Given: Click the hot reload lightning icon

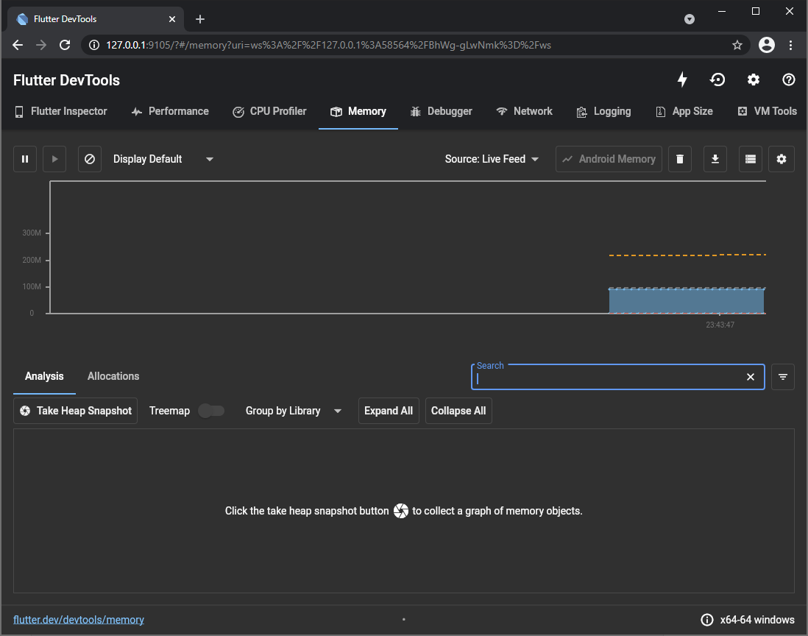Looking at the screenshot, I should point(681,79).
